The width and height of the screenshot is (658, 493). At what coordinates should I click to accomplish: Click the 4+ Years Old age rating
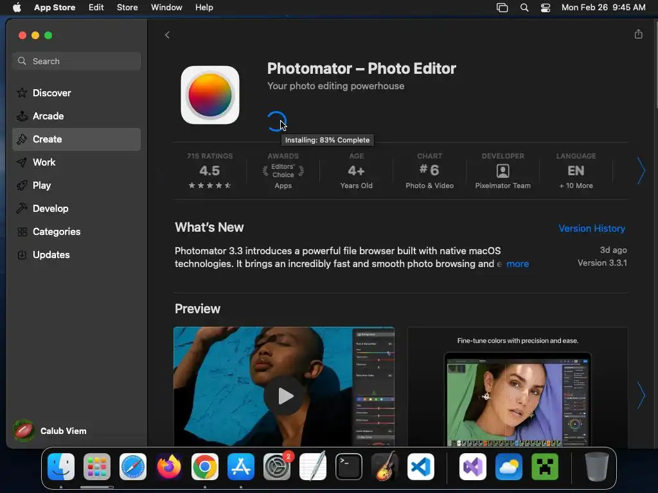356,171
